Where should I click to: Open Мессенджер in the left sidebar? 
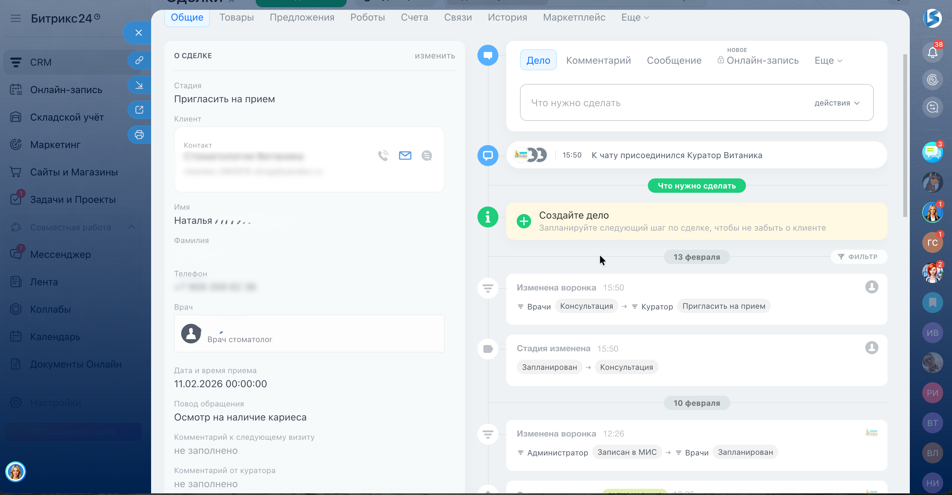(x=60, y=254)
